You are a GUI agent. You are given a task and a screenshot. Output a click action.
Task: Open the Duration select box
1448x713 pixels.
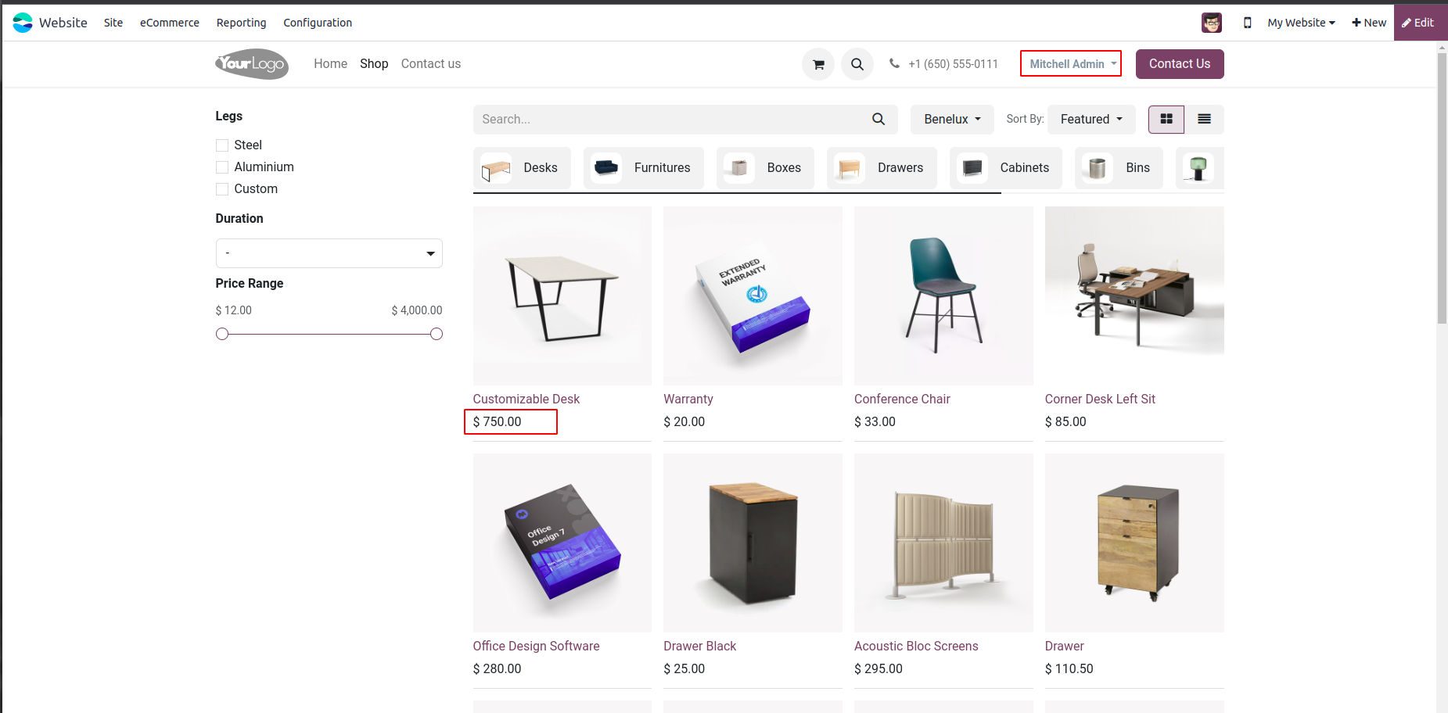click(x=329, y=253)
